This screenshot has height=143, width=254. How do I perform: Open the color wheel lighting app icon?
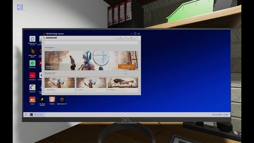(33, 87)
